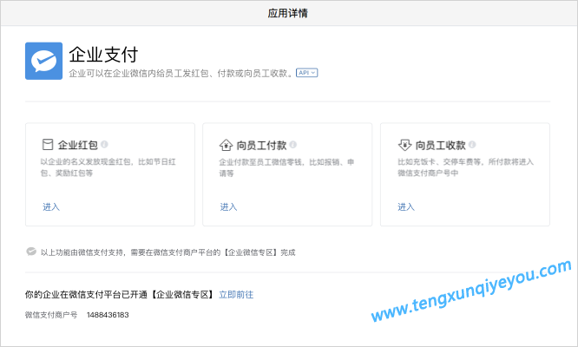This screenshot has width=578, height=347.
Task: Show info tooltip next to 向员工收款
Action: pos(472,144)
